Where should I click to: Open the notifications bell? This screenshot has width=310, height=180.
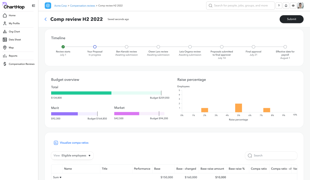pos(286,6)
